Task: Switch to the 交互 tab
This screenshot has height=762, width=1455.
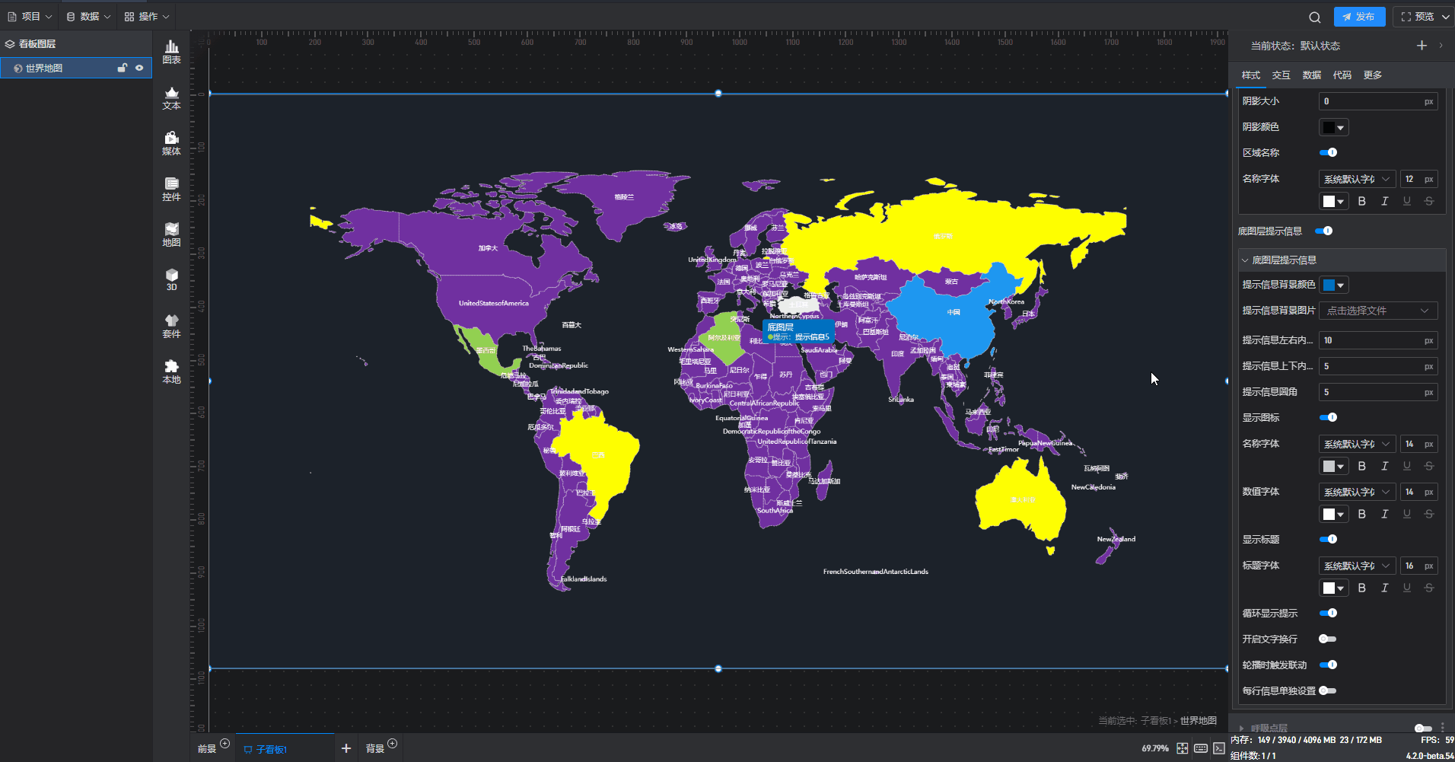Action: pos(1281,75)
